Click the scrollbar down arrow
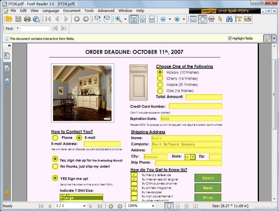This screenshot has height=211, width=279. pos(274,199)
